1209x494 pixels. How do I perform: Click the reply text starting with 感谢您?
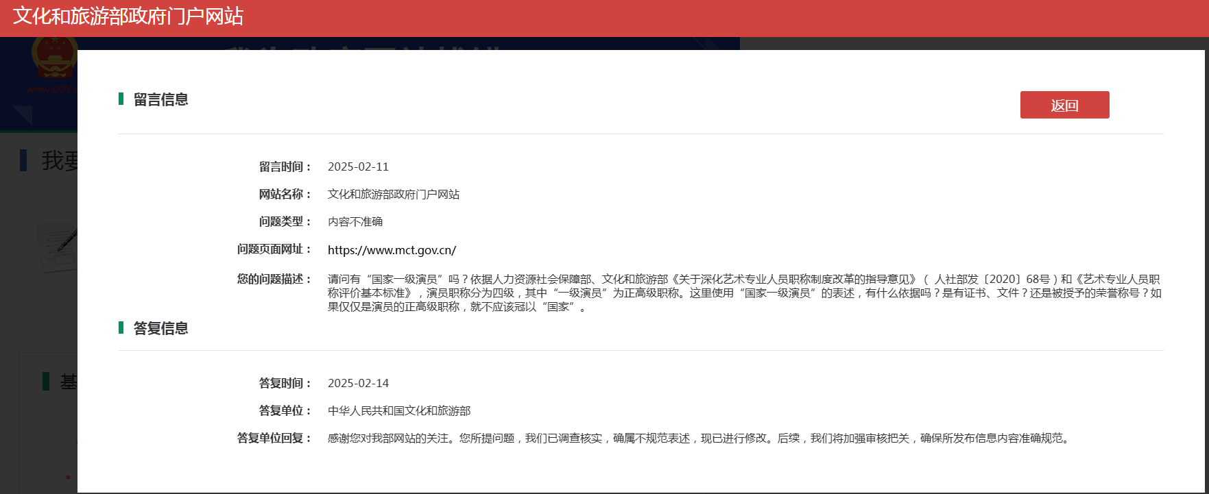pos(699,439)
